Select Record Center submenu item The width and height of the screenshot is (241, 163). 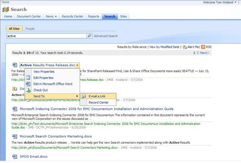tap(98, 102)
